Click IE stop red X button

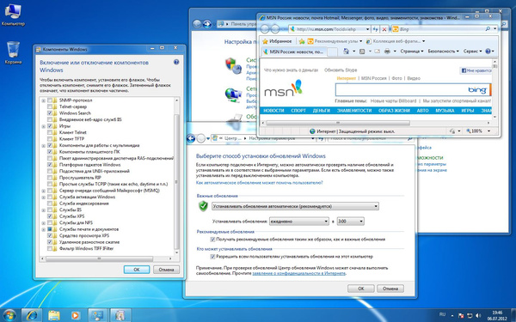[x=384, y=29]
